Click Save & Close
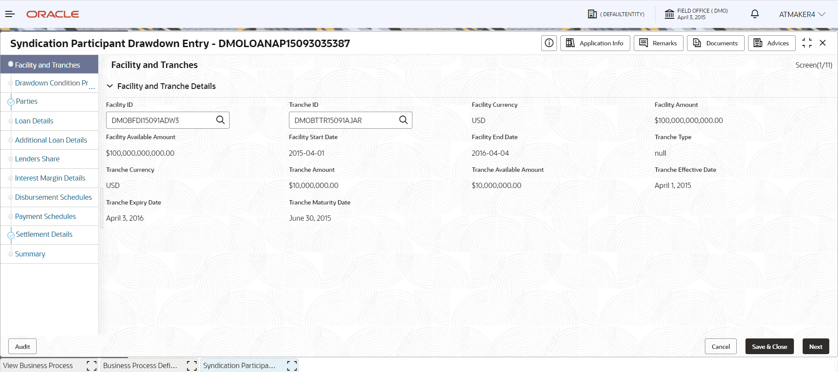Image resolution: width=838 pixels, height=372 pixels. 769,347
